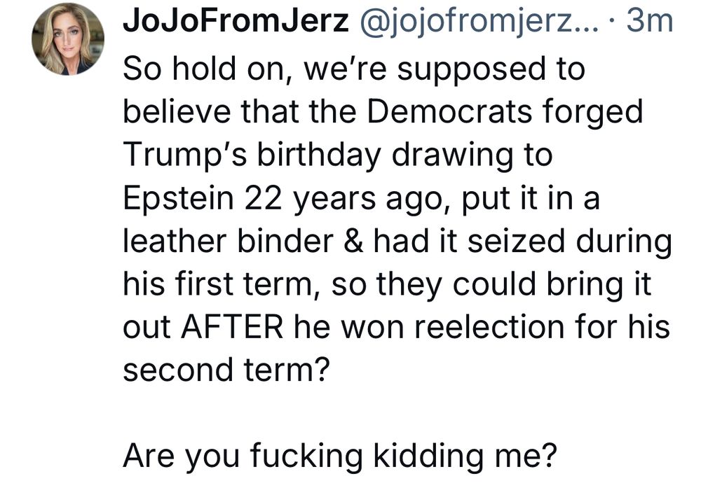Click the word "reelection" in the tweet
Screen dimensions: 701x488
point(498,327)
